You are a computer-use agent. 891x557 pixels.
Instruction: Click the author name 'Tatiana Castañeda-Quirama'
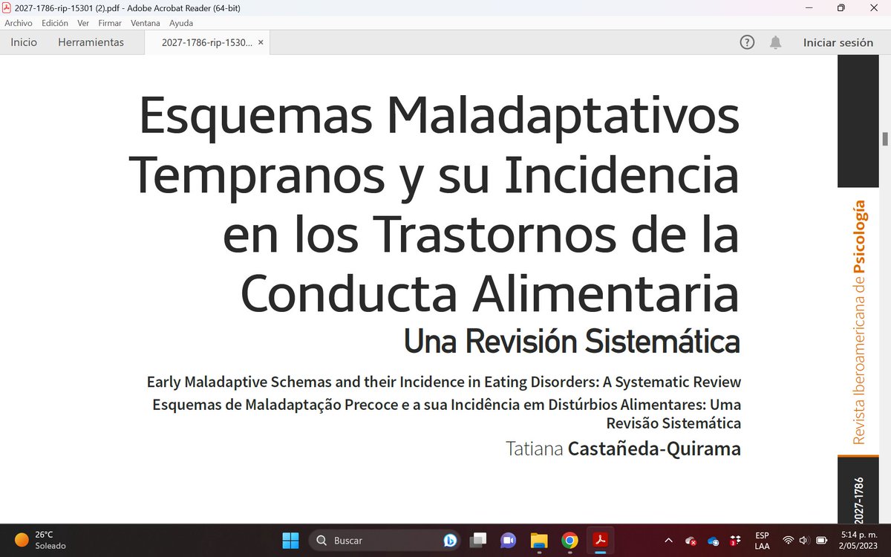(x=623, y=449)
